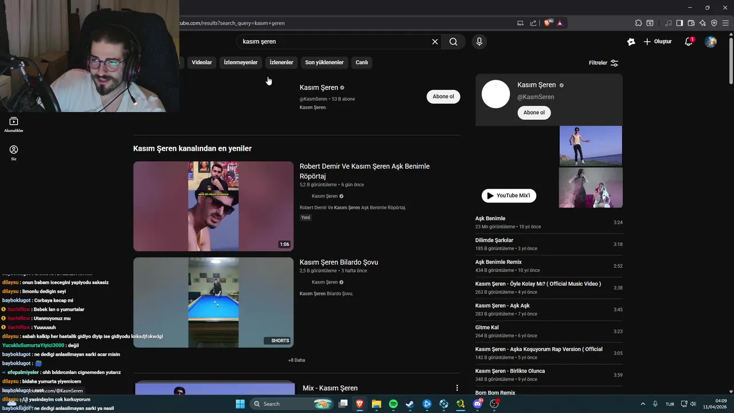Click the tab search icon in toolbar

tap(650, 23)
